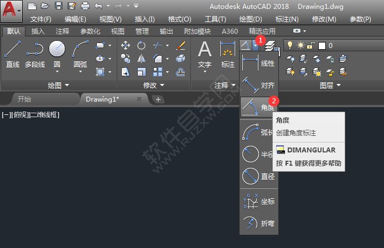The image size is (384, 248).
Task: Switch to the 插入 ribbon tab
Action: click(x=38, y=31)
